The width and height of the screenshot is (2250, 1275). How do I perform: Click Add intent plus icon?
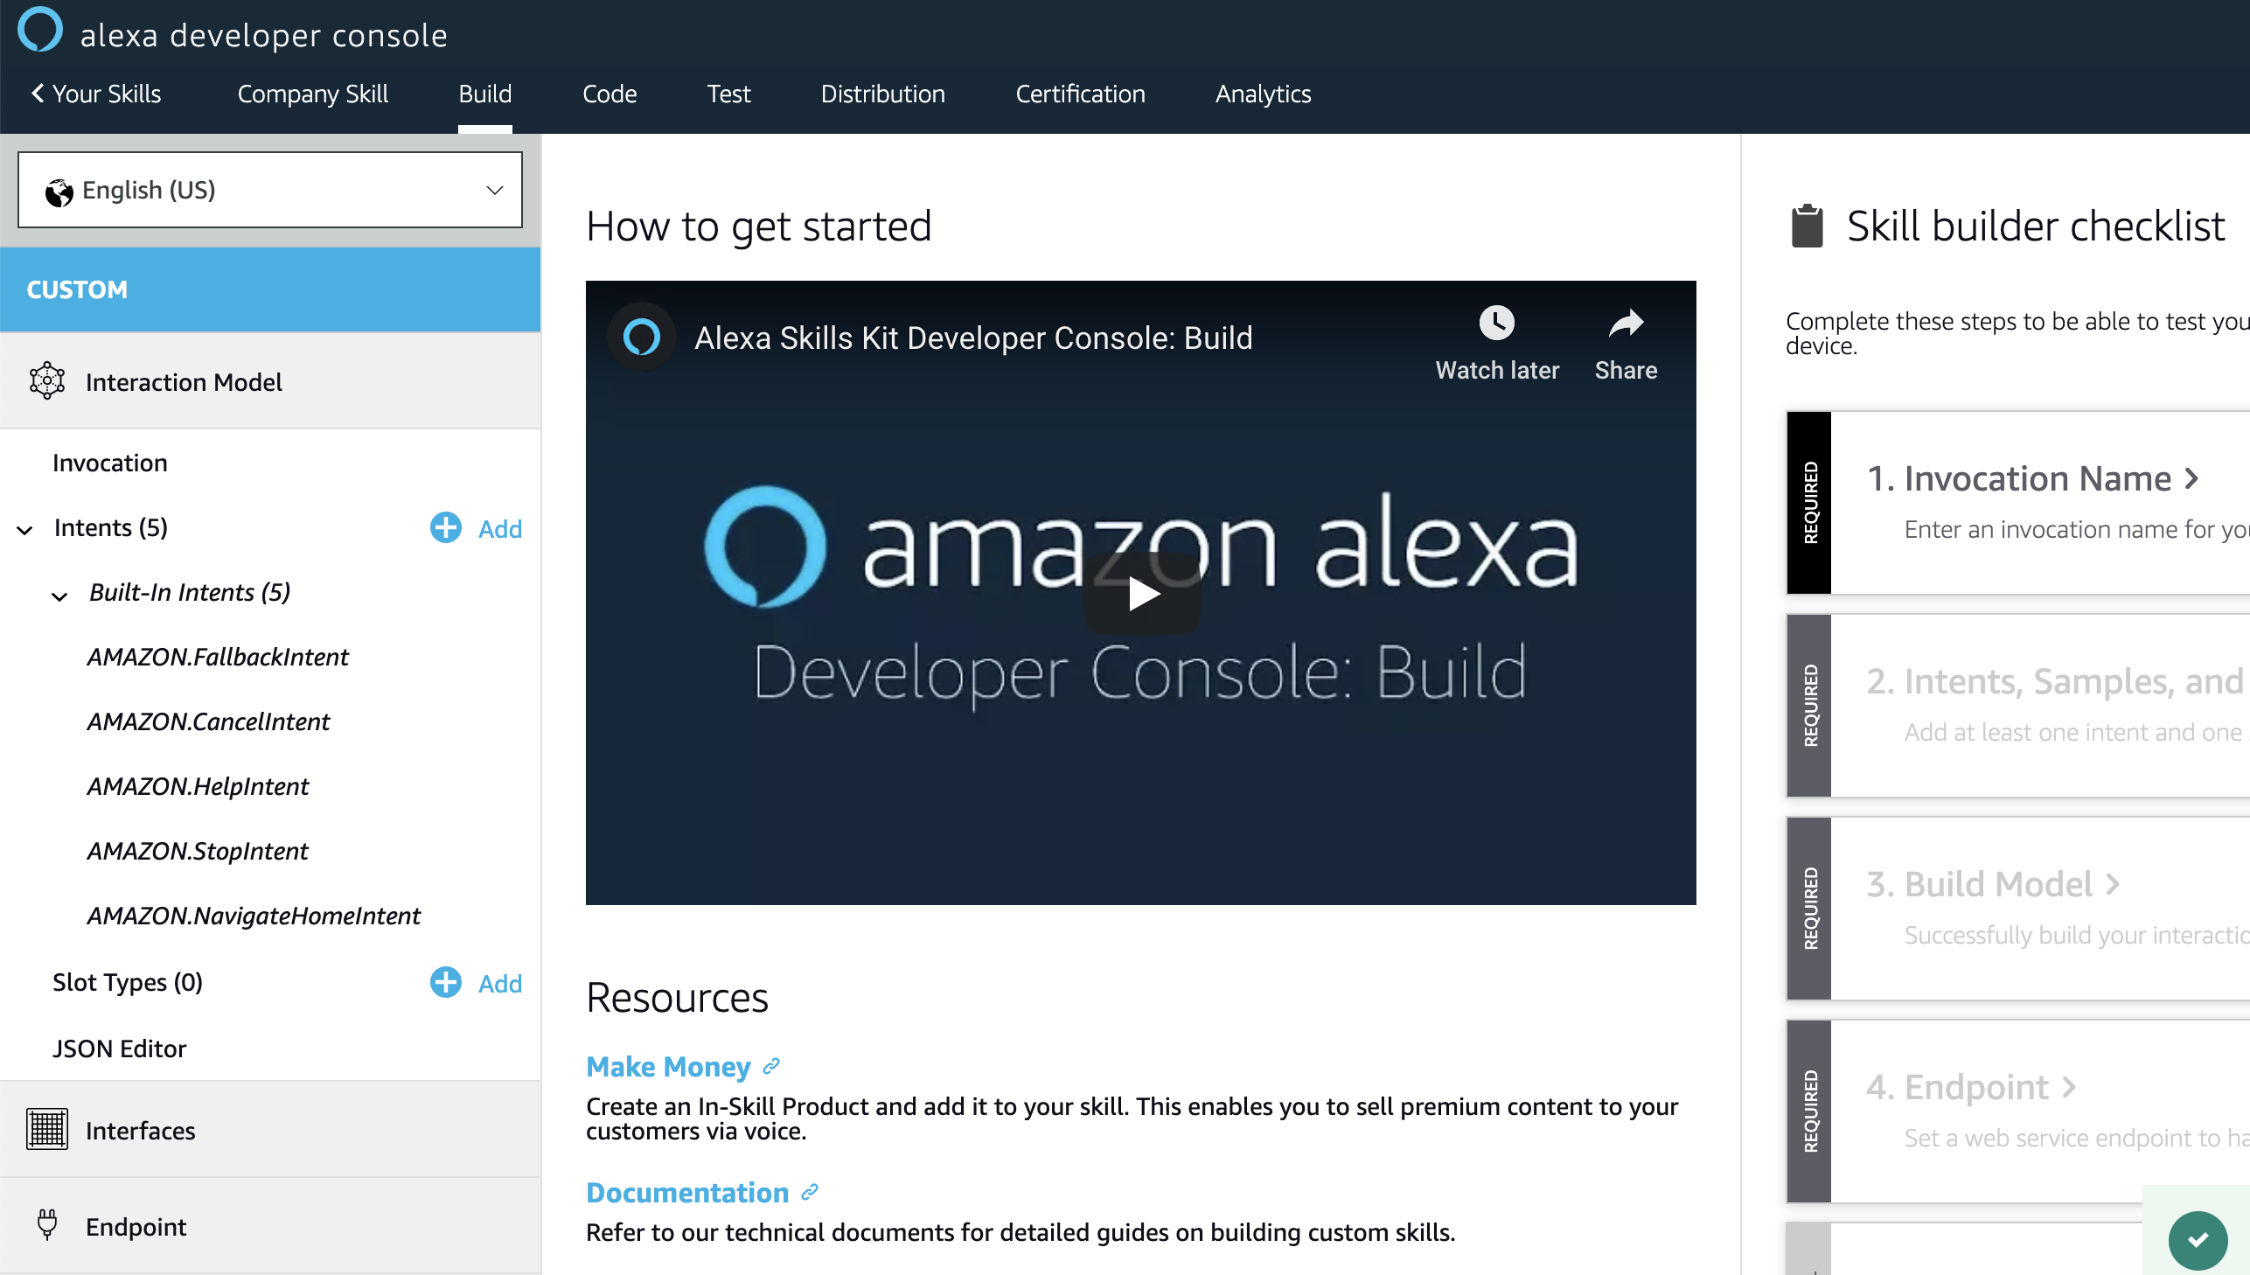(x=447, y=527)
